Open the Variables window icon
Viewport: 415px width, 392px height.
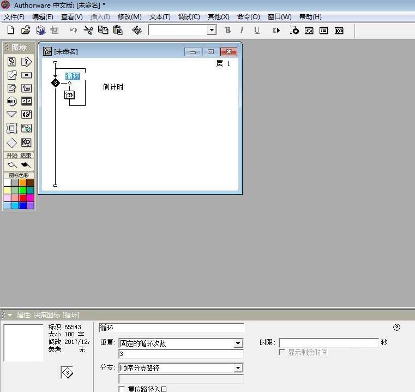tap(323, 31)
